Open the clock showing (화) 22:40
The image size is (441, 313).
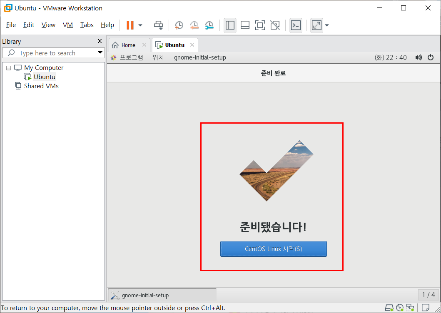tap(391, 58)
